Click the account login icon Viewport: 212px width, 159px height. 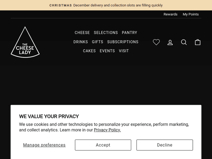pos(170,42)
